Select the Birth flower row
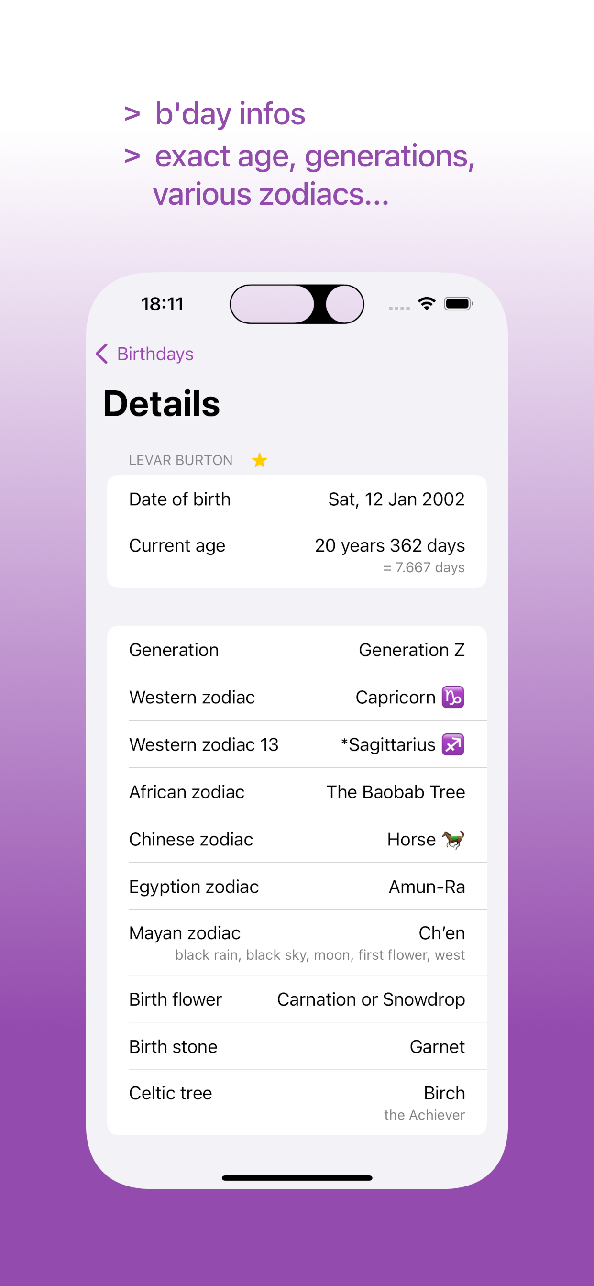 pos(297,999)
